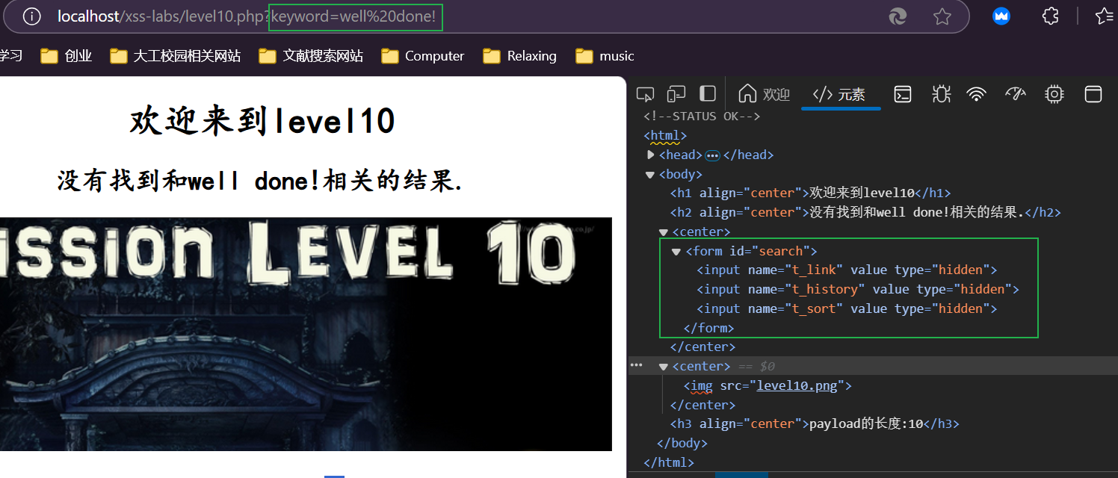Select the html tag in Elements tree
This screenshot has width=1118, height=478.
665,135
